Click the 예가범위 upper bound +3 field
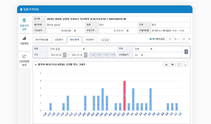Viewport: 211px width, 124px height. [184, 39]
